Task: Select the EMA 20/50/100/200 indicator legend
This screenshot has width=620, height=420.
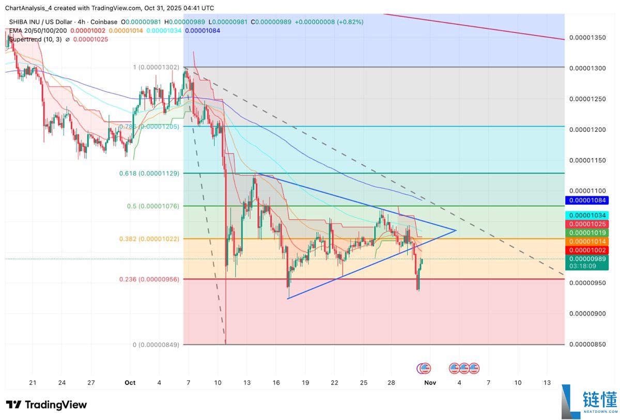Action: [37, 31]
